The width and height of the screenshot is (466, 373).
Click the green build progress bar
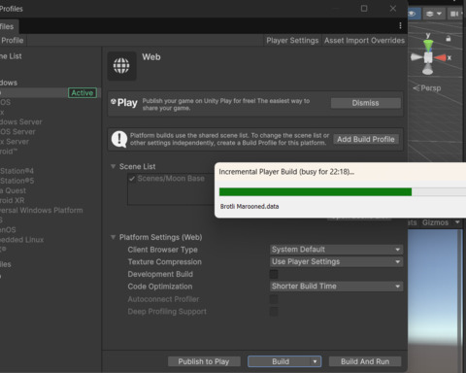(x=316, y=192)
